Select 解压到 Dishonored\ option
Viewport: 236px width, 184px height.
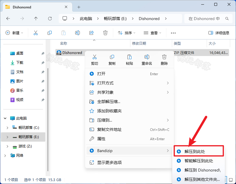(x=199, y=170)
